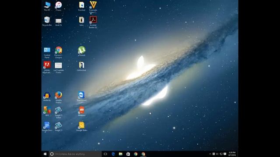Viewport: 280px width, 157px height.
Task: Launch Microsoft Edge from the taskbar
Action: (x=113, y=154)
